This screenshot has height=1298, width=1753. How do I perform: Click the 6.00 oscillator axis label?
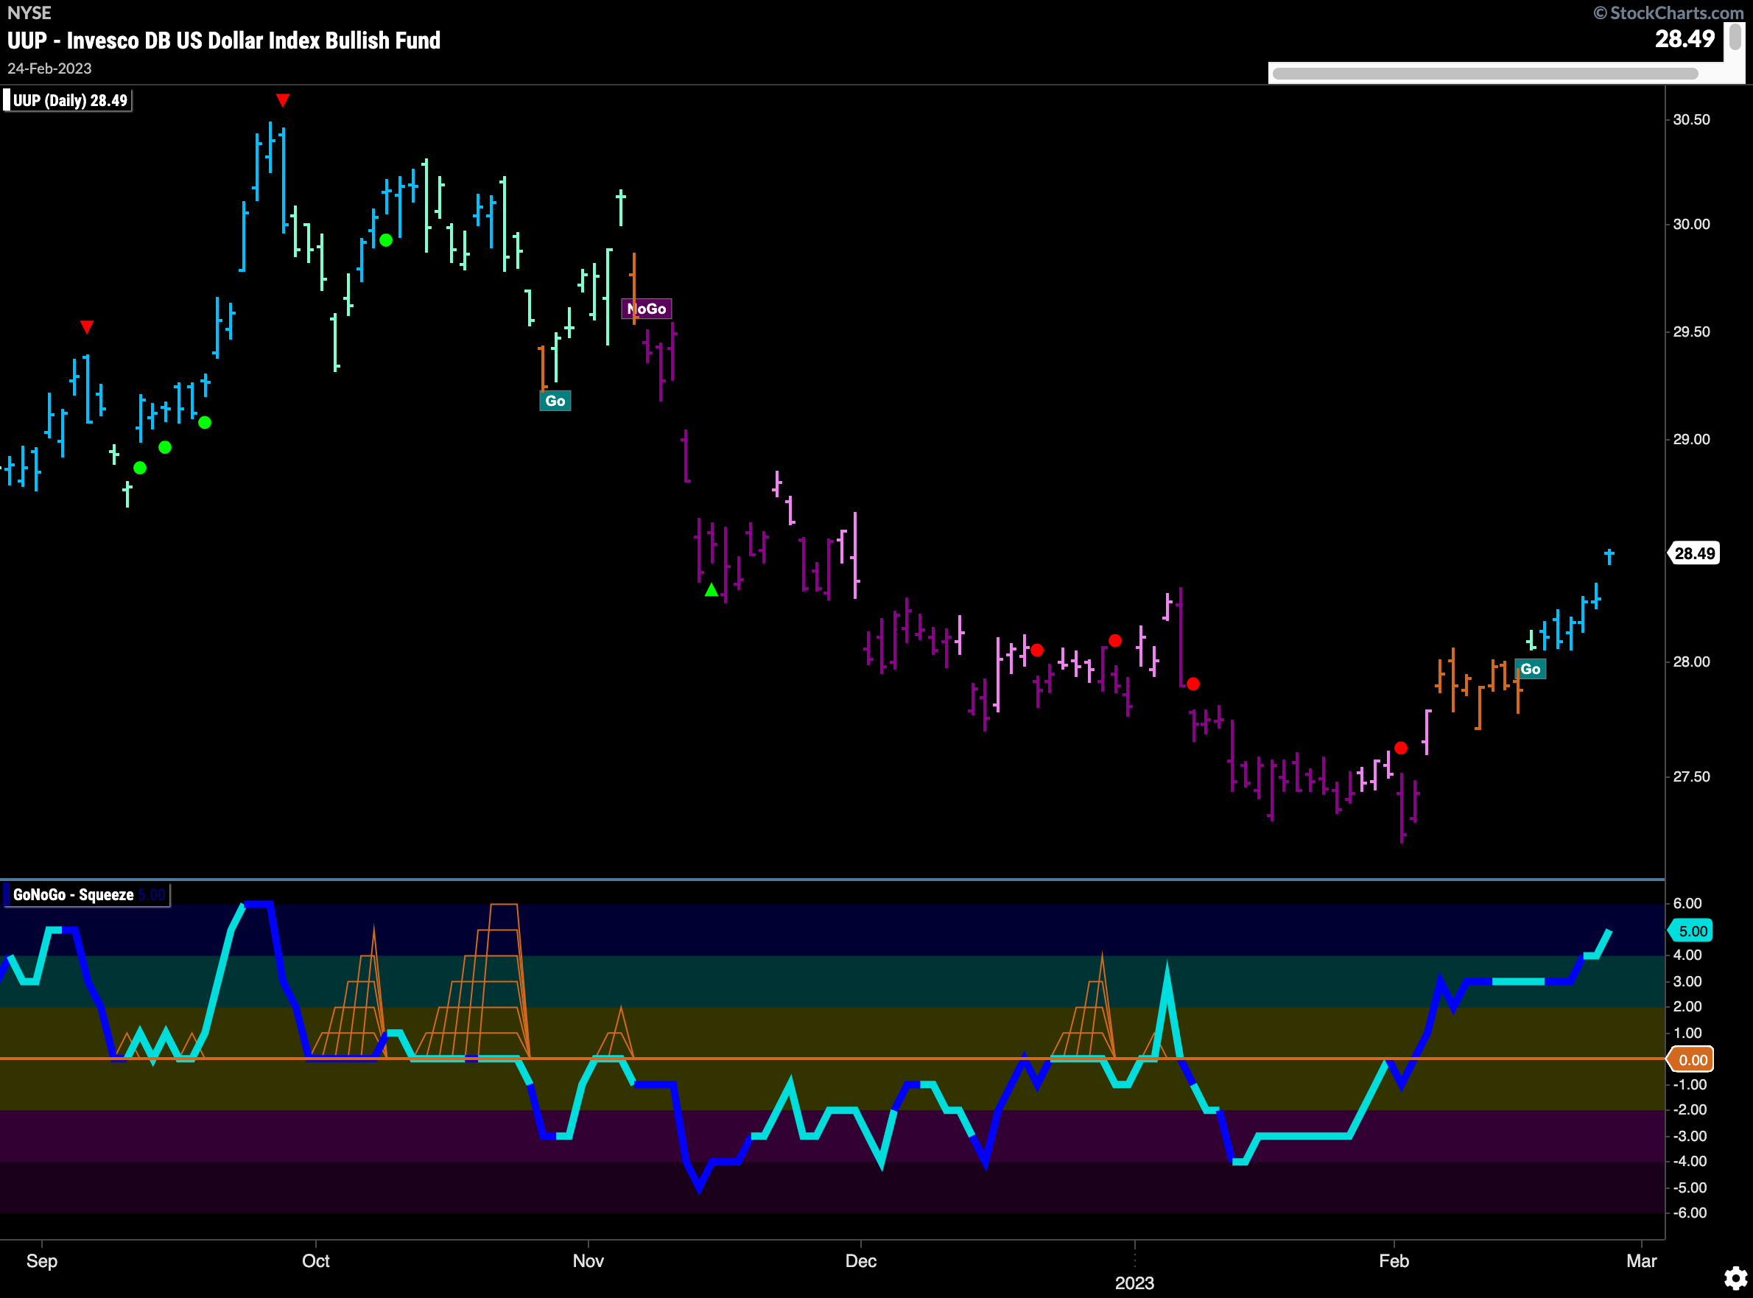[1687, 903]
